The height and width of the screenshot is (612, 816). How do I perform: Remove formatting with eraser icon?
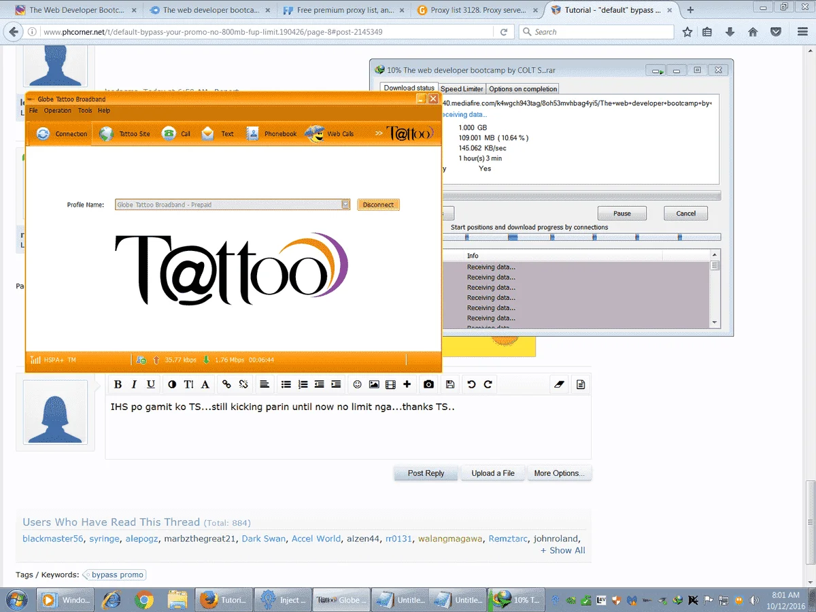coord(559,384)
